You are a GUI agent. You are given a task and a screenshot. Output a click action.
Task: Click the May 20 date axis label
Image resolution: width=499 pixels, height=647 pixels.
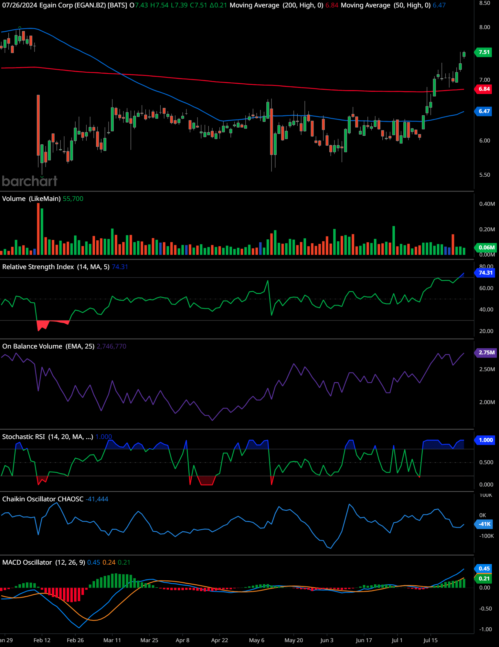click(294, 640)
